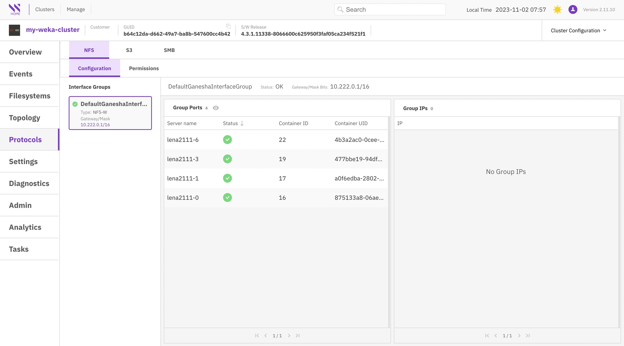Click the Weka Home logo icon
The image size is (624, 346).
15,9
